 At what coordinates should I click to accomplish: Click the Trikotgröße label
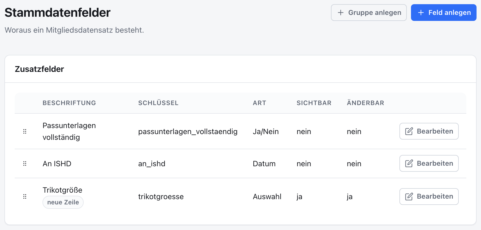62,190
